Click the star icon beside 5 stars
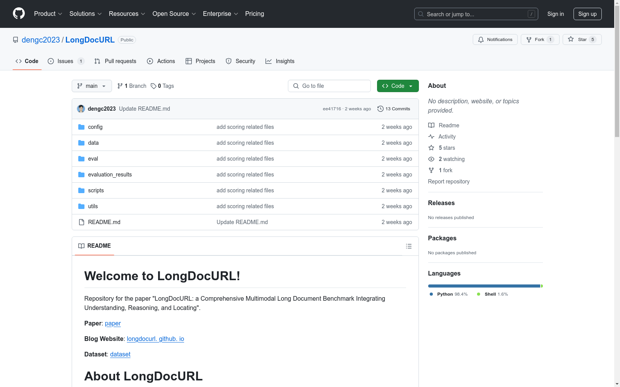 [x=431, y=148]
